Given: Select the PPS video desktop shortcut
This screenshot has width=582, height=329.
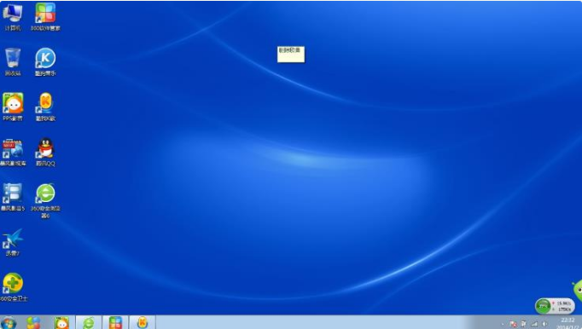Looking at the screenshot, I should (13, 107).
